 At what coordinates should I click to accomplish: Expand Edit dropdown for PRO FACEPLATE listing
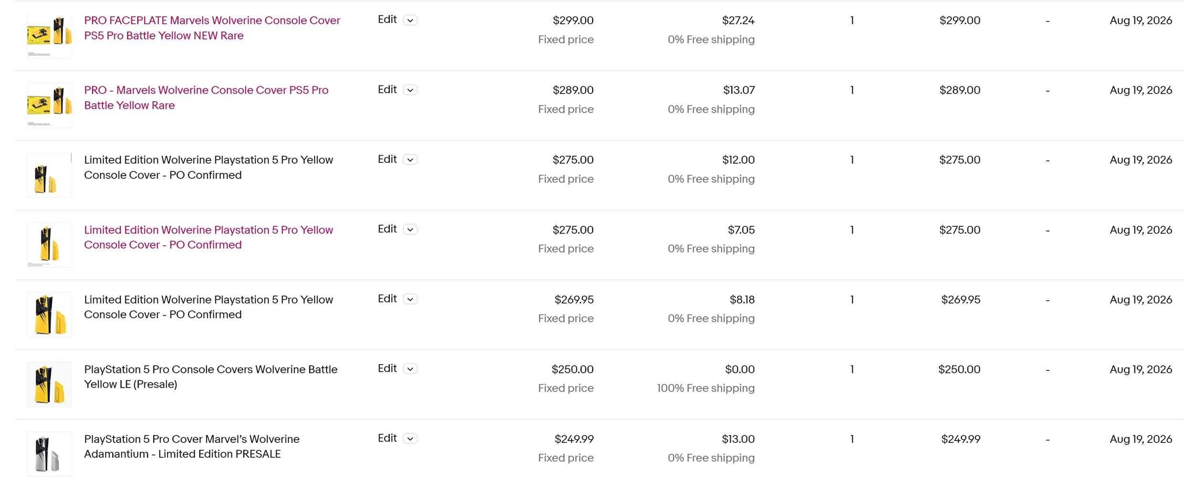click(410, 20)
